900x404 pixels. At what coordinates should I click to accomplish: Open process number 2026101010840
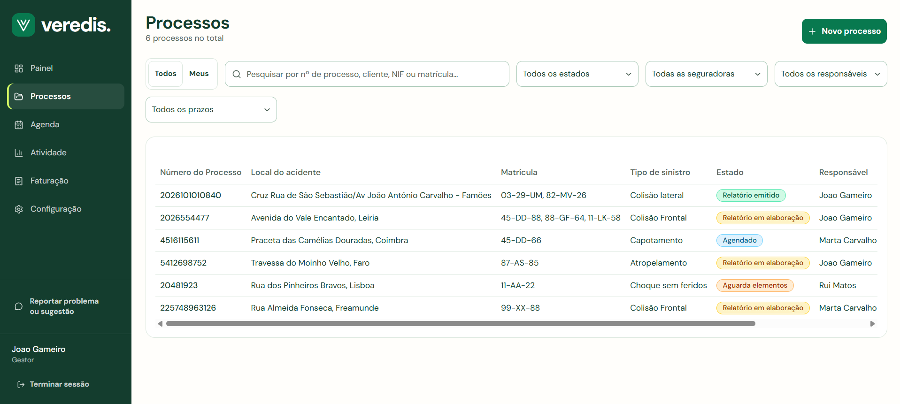(x=191, y=196)
